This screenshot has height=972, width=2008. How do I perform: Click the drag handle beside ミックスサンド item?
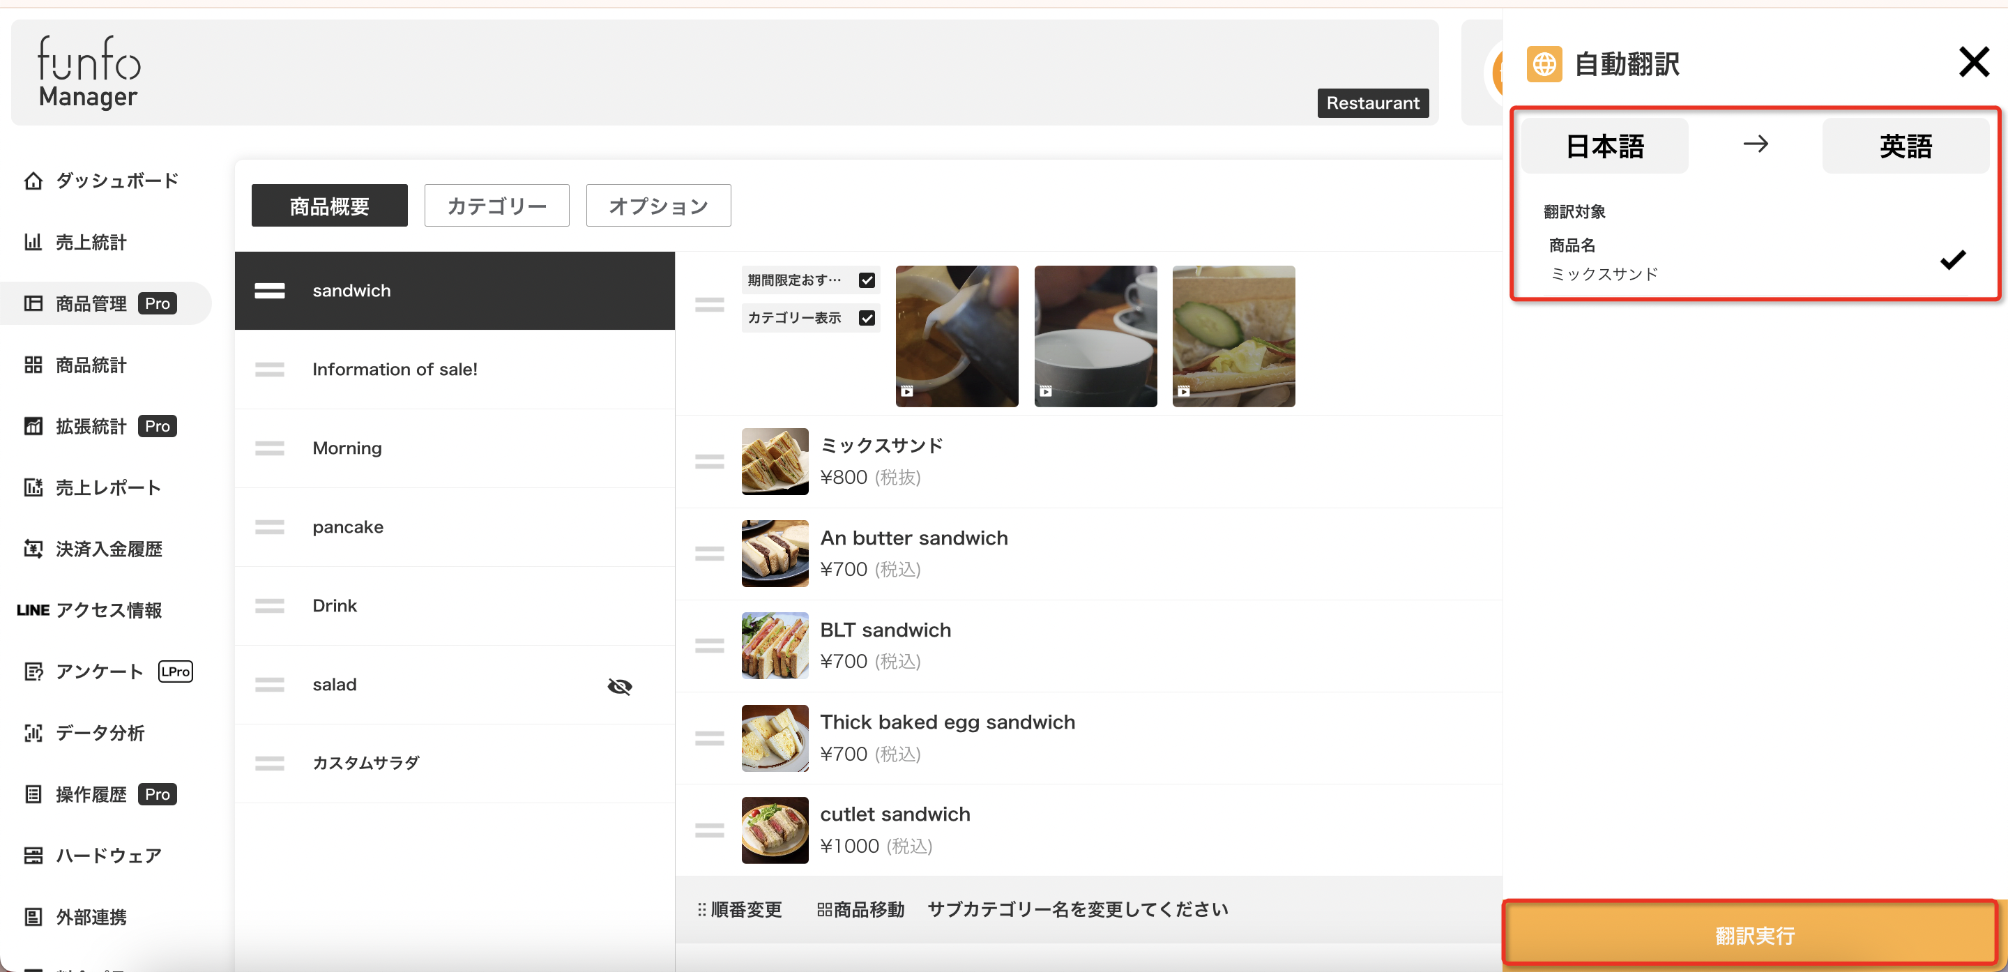coord(709,462)
